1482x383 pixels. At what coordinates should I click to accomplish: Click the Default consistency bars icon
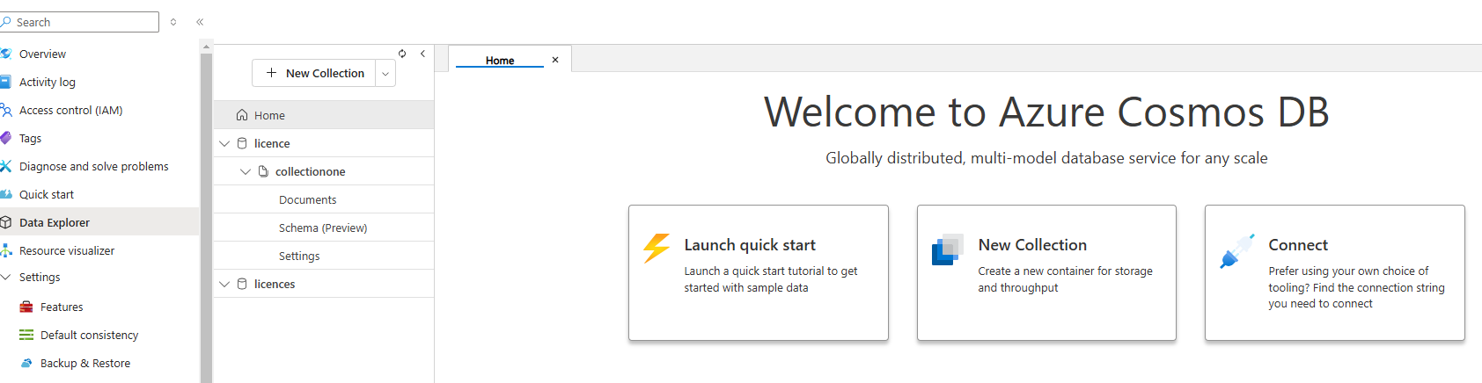click(x=26, y=335)
